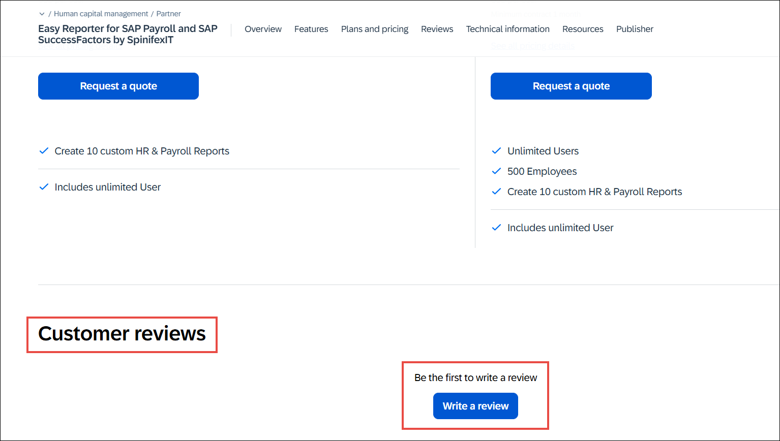Click the left plan's Includes unlimited User checkmark
Image resolution: width=780 pixels, height=441 pixels.
pos(44,187)
